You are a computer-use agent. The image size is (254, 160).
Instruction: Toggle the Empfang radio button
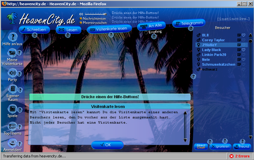(146, 33)
